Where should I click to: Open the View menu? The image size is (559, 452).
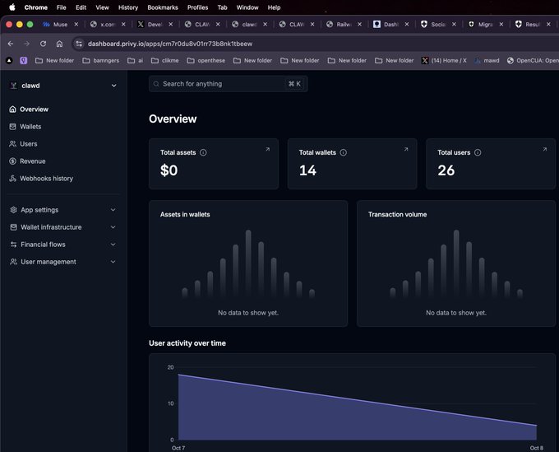click(102, 7)
